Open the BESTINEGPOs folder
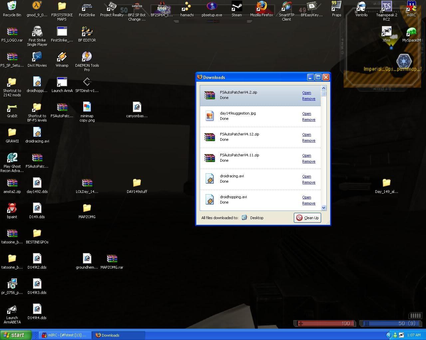The height and width of the screenshot is (340, 426). click(37, 236)
